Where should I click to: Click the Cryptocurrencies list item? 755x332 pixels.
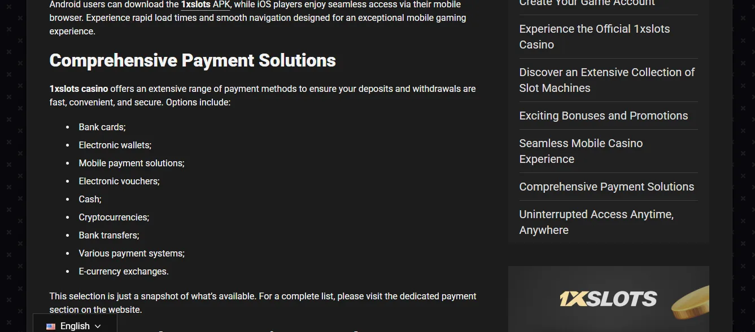pos(114,218)
